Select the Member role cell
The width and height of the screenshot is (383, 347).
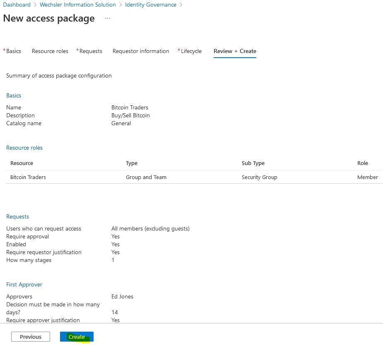coord(368,177)
